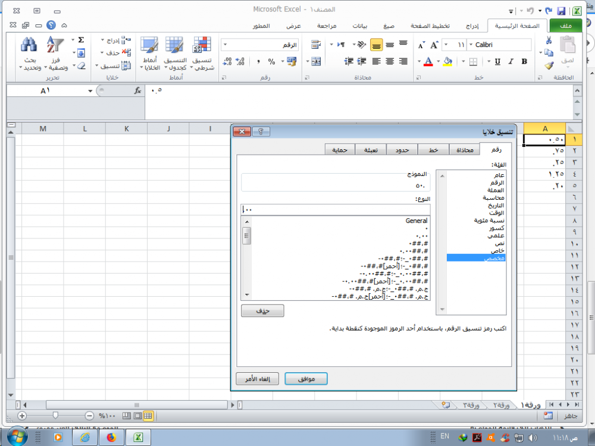595x446 pixels.
Task: Click the zoom slider handle
Action: coord(55,416)
